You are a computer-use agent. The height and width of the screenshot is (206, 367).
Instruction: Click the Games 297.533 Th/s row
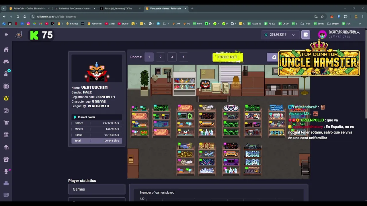tap(97, 123)
